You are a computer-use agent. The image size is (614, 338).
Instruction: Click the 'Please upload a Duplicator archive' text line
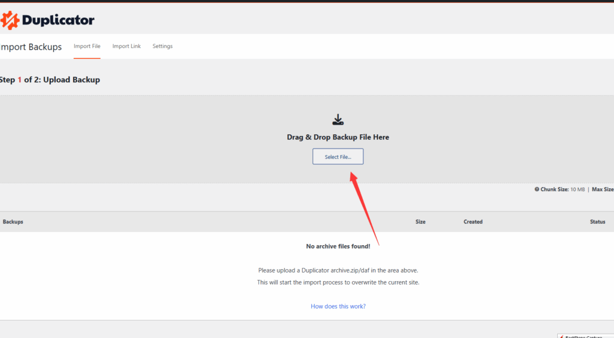click(338, 270)
